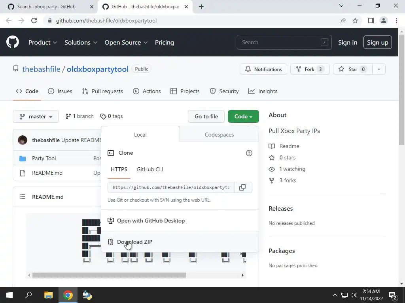This screenshot has width=405, height=303.
Task: Click the volume speaker tray icon
Action: tap(354, 295)
